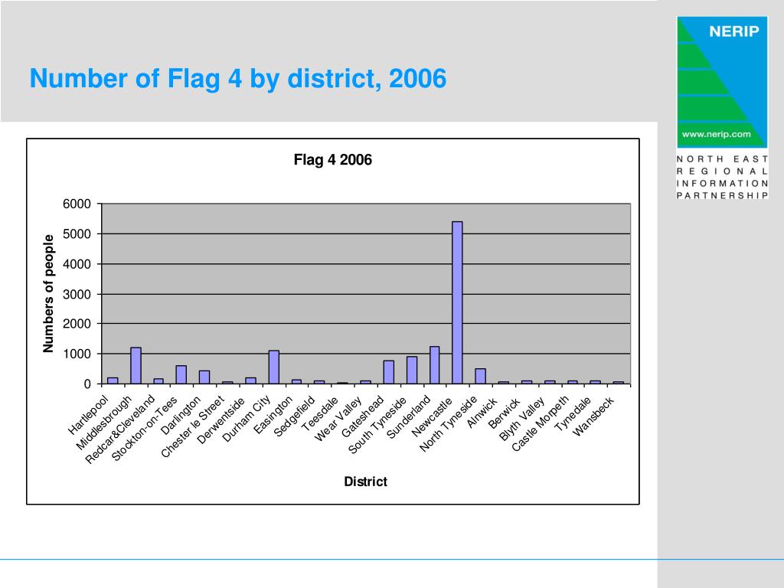
Task: Click the 'Blyth Valley' district label
Action: pyautogui.click(x=522, y=420)
